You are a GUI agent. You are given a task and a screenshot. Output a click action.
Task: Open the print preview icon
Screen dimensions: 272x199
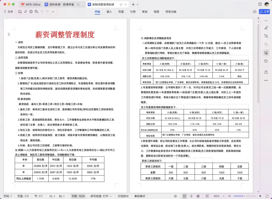(37, 12)
